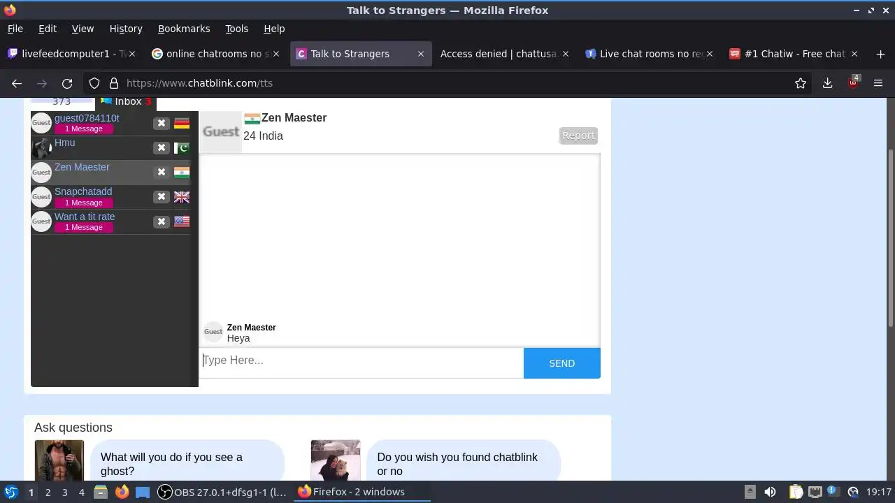Click the US flag beside Want a tit rate

182,221
